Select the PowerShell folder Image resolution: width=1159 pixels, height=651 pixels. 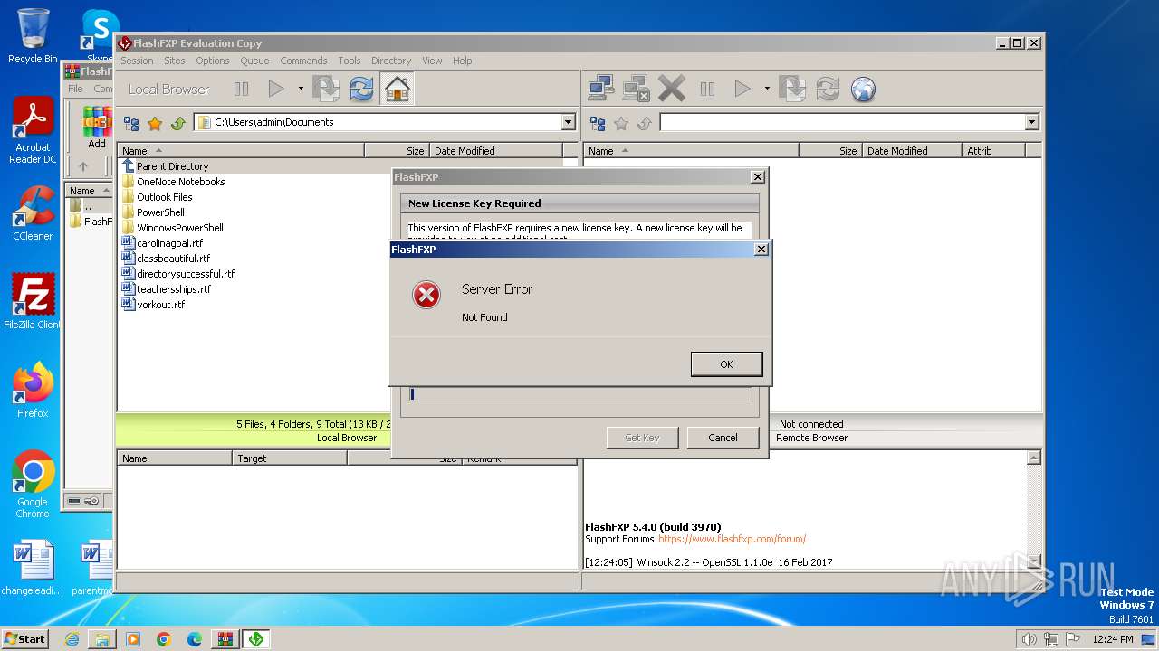160,212
